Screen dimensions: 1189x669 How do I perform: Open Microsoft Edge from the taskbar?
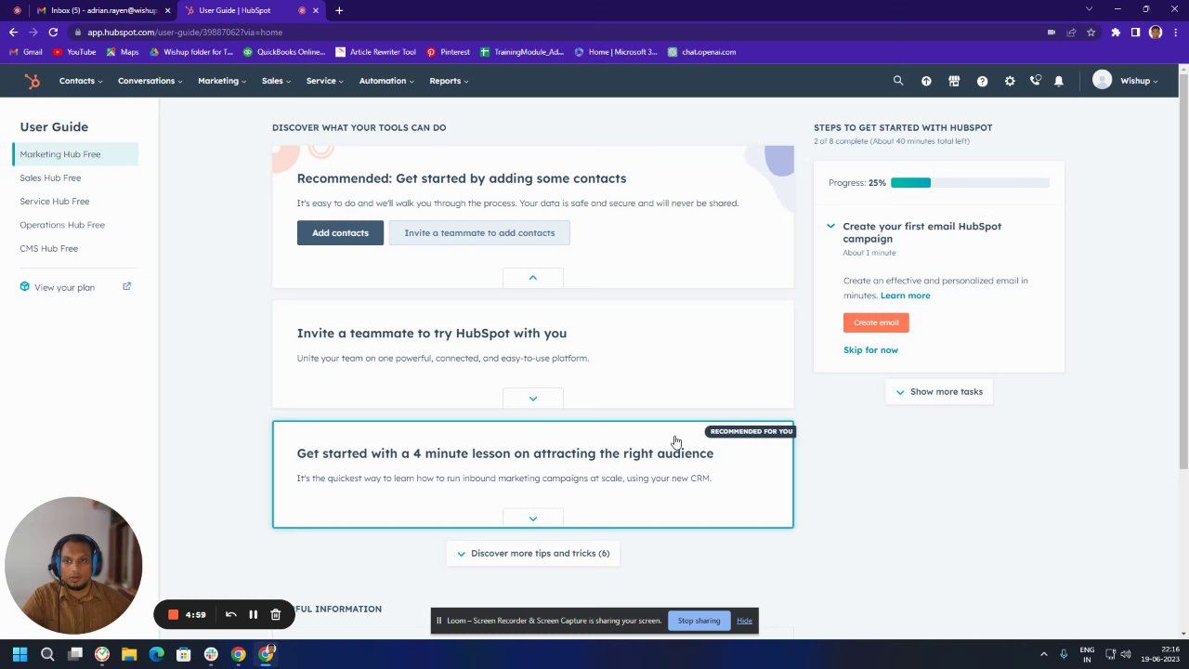156,654
